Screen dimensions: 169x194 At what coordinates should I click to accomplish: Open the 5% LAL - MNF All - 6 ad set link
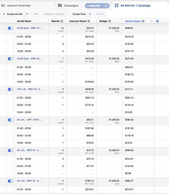coord(29,181)
